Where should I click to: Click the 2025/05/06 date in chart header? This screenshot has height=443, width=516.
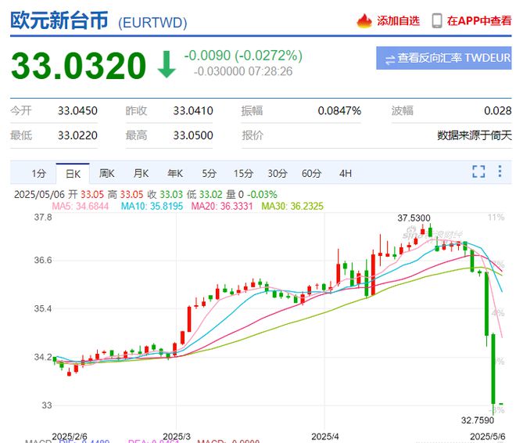[x=40, y=195]
